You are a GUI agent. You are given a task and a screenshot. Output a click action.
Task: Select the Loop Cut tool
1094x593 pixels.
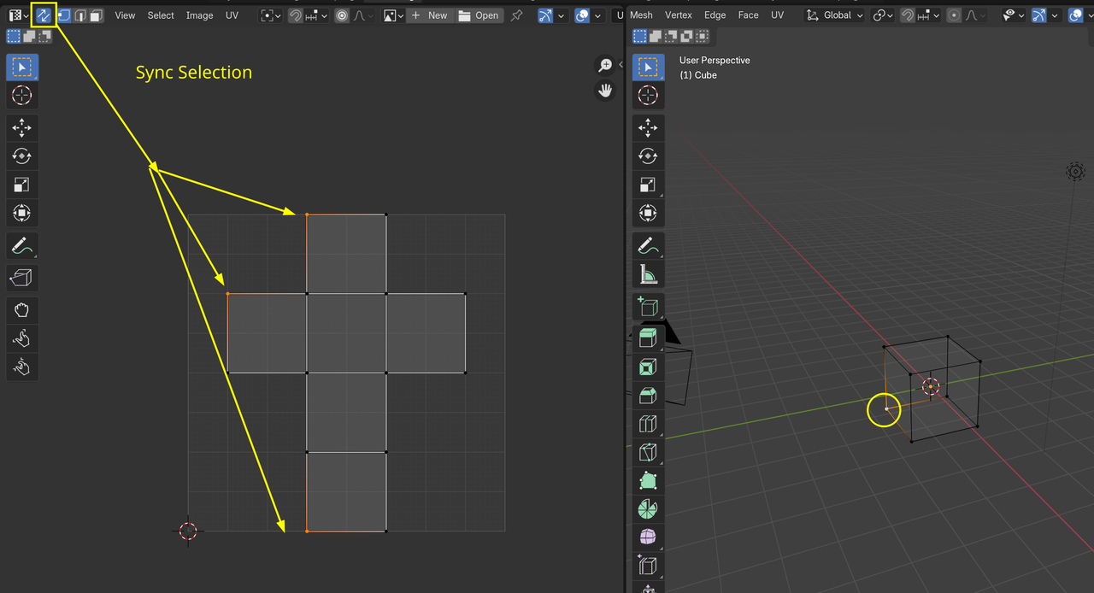[648, 424]
